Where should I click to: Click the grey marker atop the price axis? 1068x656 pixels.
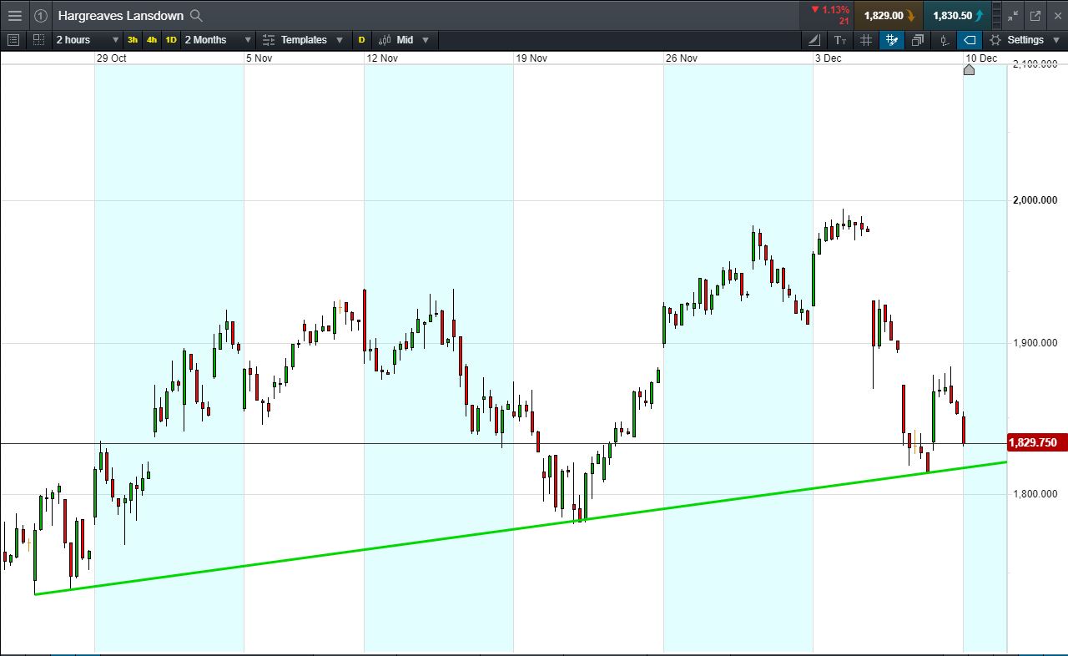tap(969, 69)
